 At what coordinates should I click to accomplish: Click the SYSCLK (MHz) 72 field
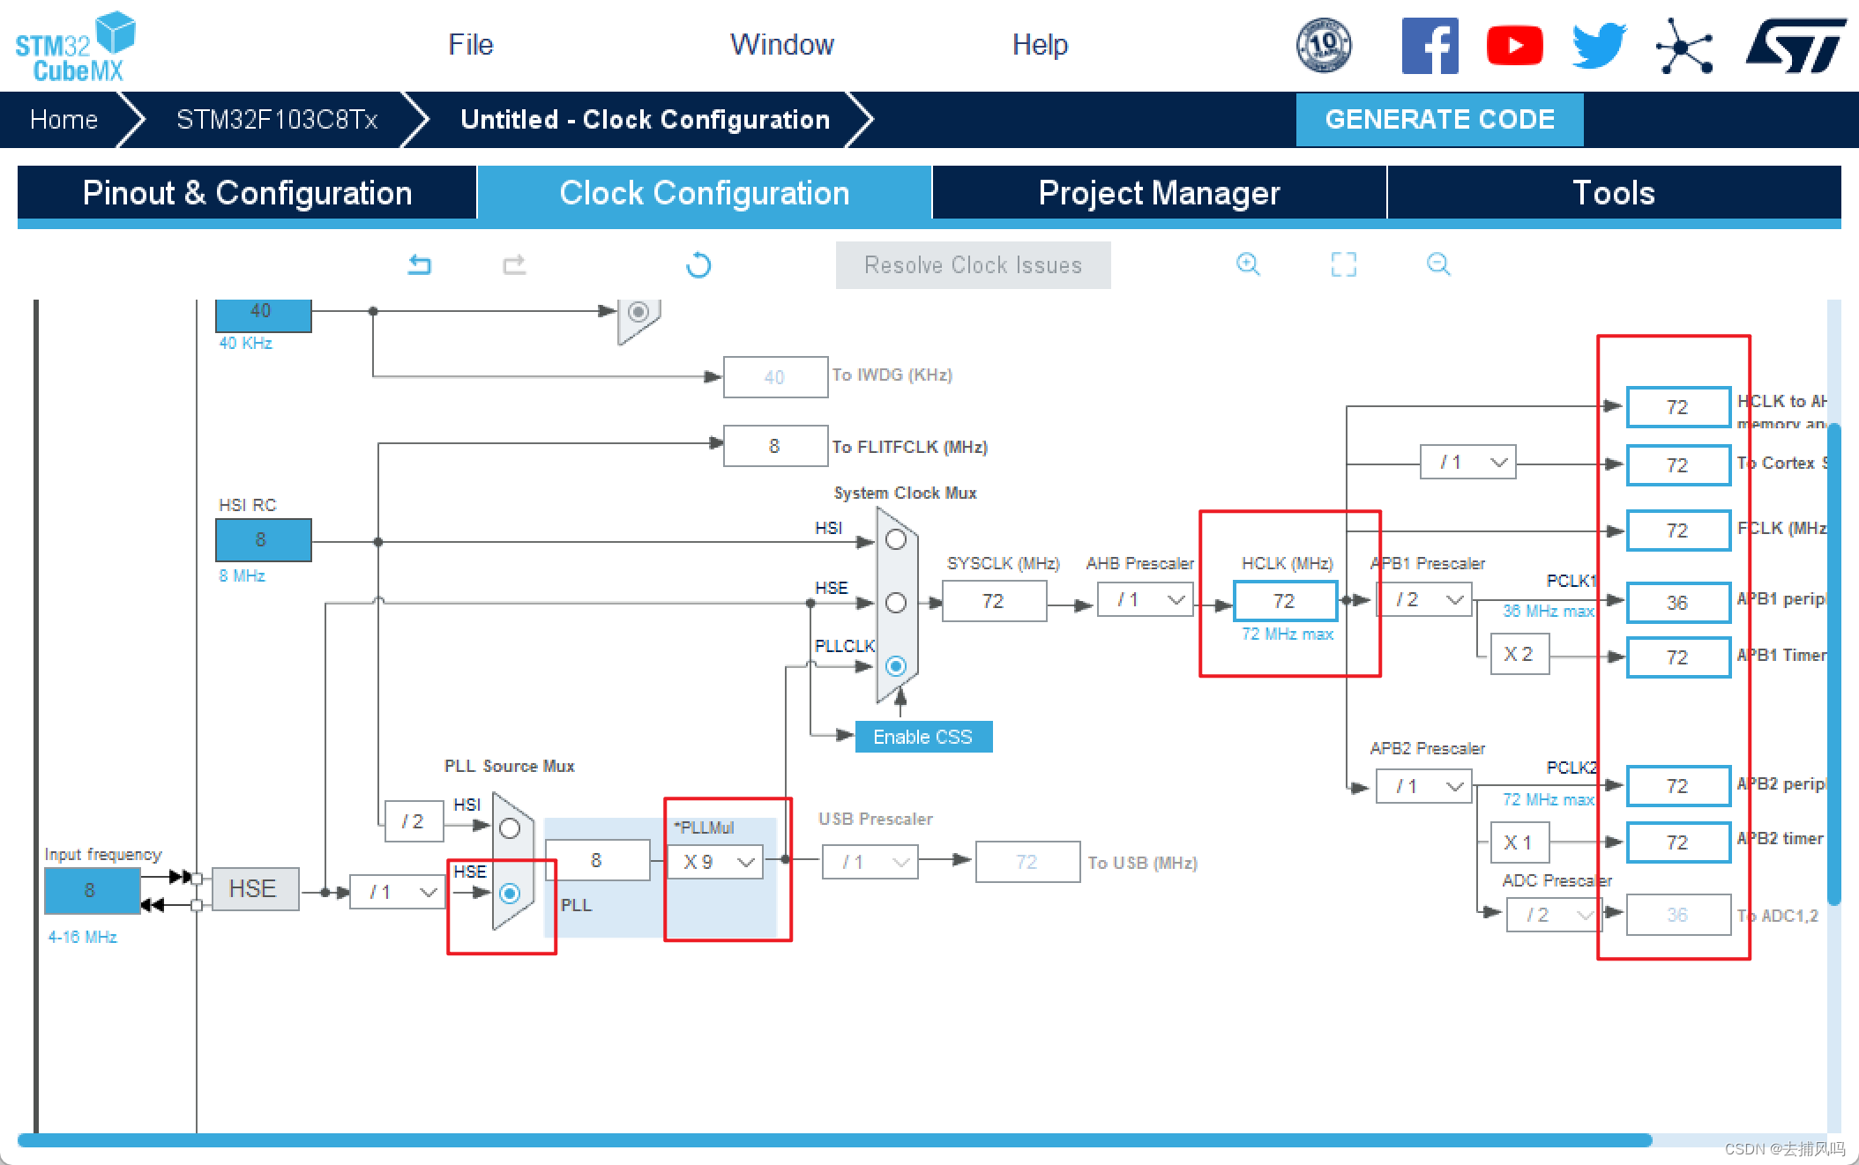coord(994,601)
